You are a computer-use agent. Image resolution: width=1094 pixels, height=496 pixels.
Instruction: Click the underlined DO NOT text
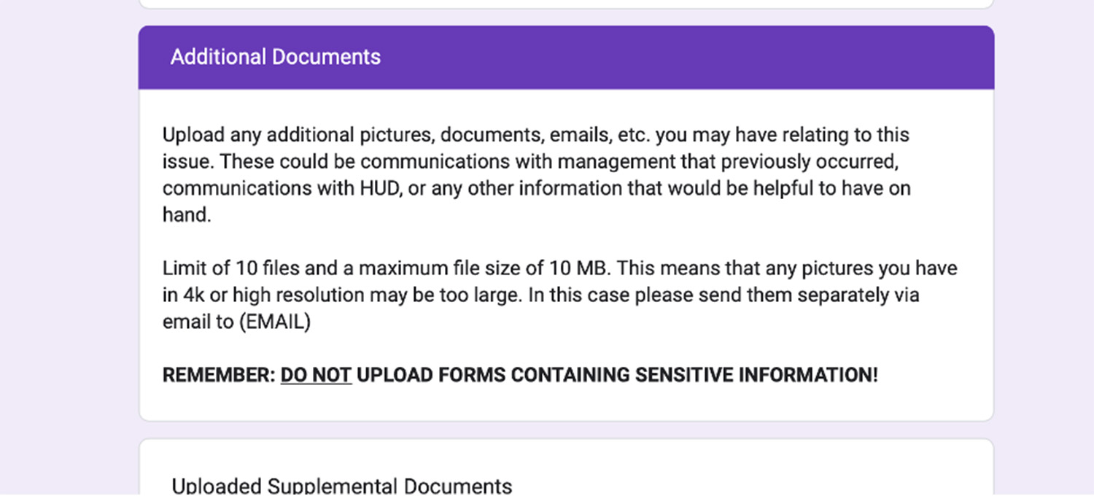click(x=316, y=375)
